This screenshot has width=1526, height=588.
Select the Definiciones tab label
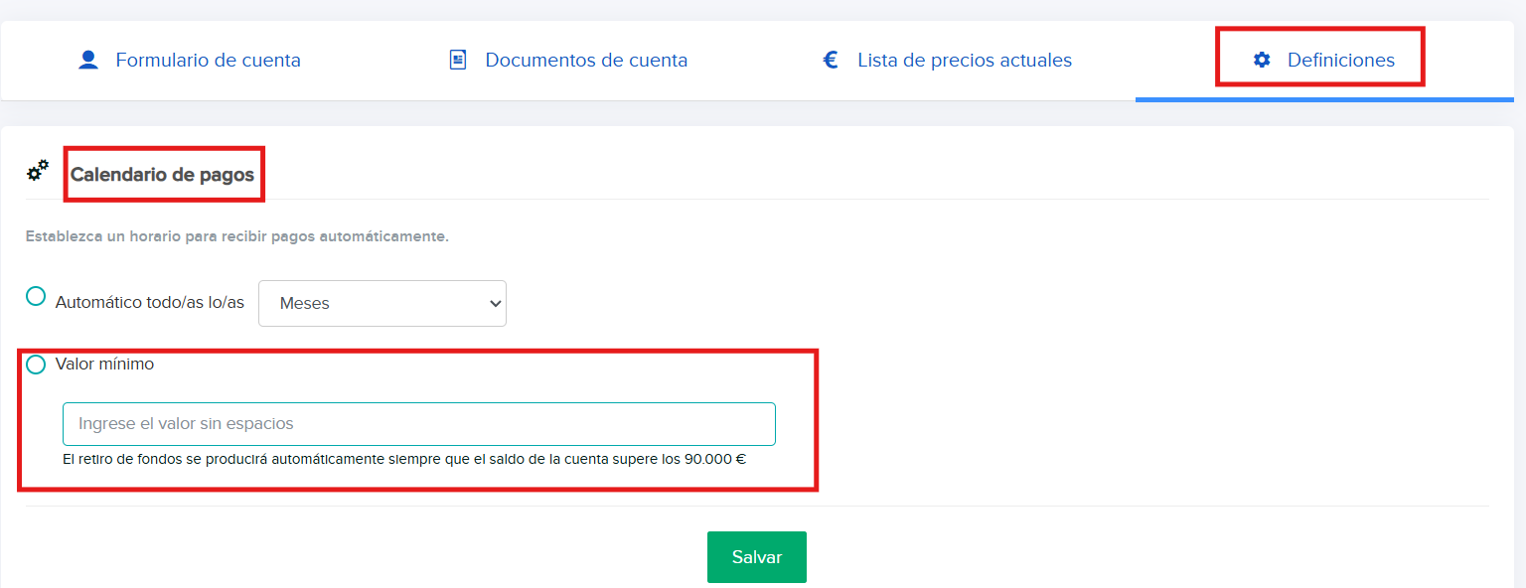[x=1340, y=61]
